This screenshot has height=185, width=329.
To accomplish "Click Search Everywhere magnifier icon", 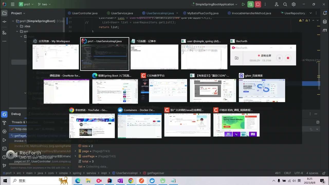I will (285, 4).
